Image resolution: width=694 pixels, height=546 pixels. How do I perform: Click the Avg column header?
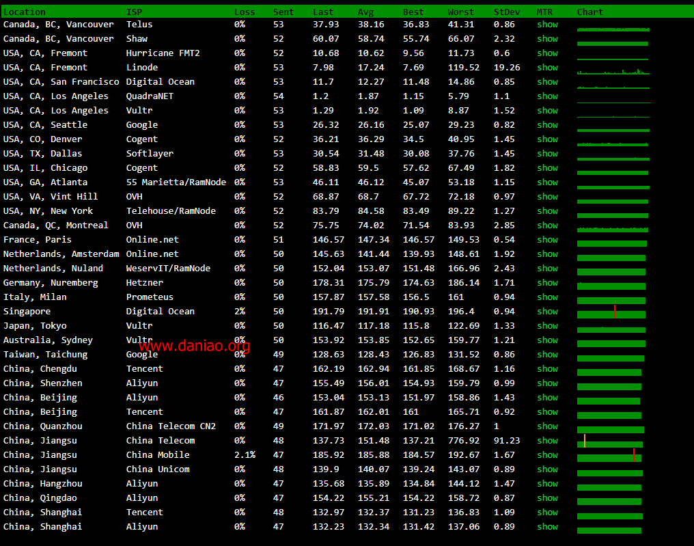pyautogui.click(x=365, y=12)
